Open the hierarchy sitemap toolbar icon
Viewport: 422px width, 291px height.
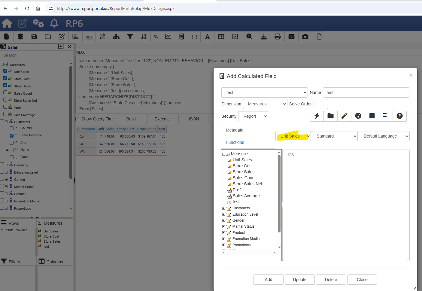(116, 37)
